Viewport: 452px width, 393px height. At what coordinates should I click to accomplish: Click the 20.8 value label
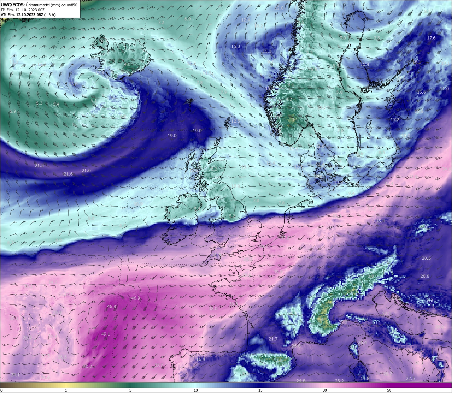tap(425, 276)
